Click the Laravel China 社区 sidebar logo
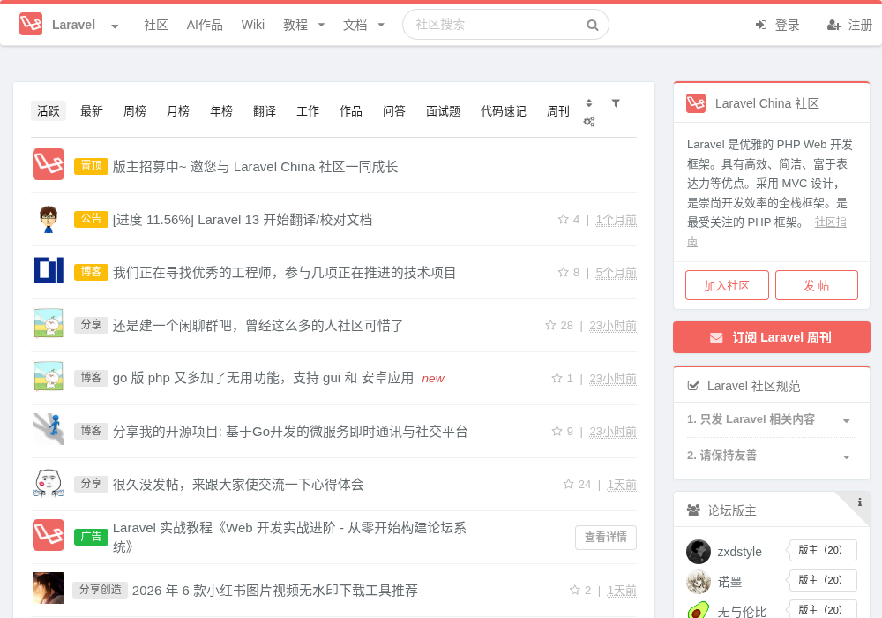 point(696,103)
